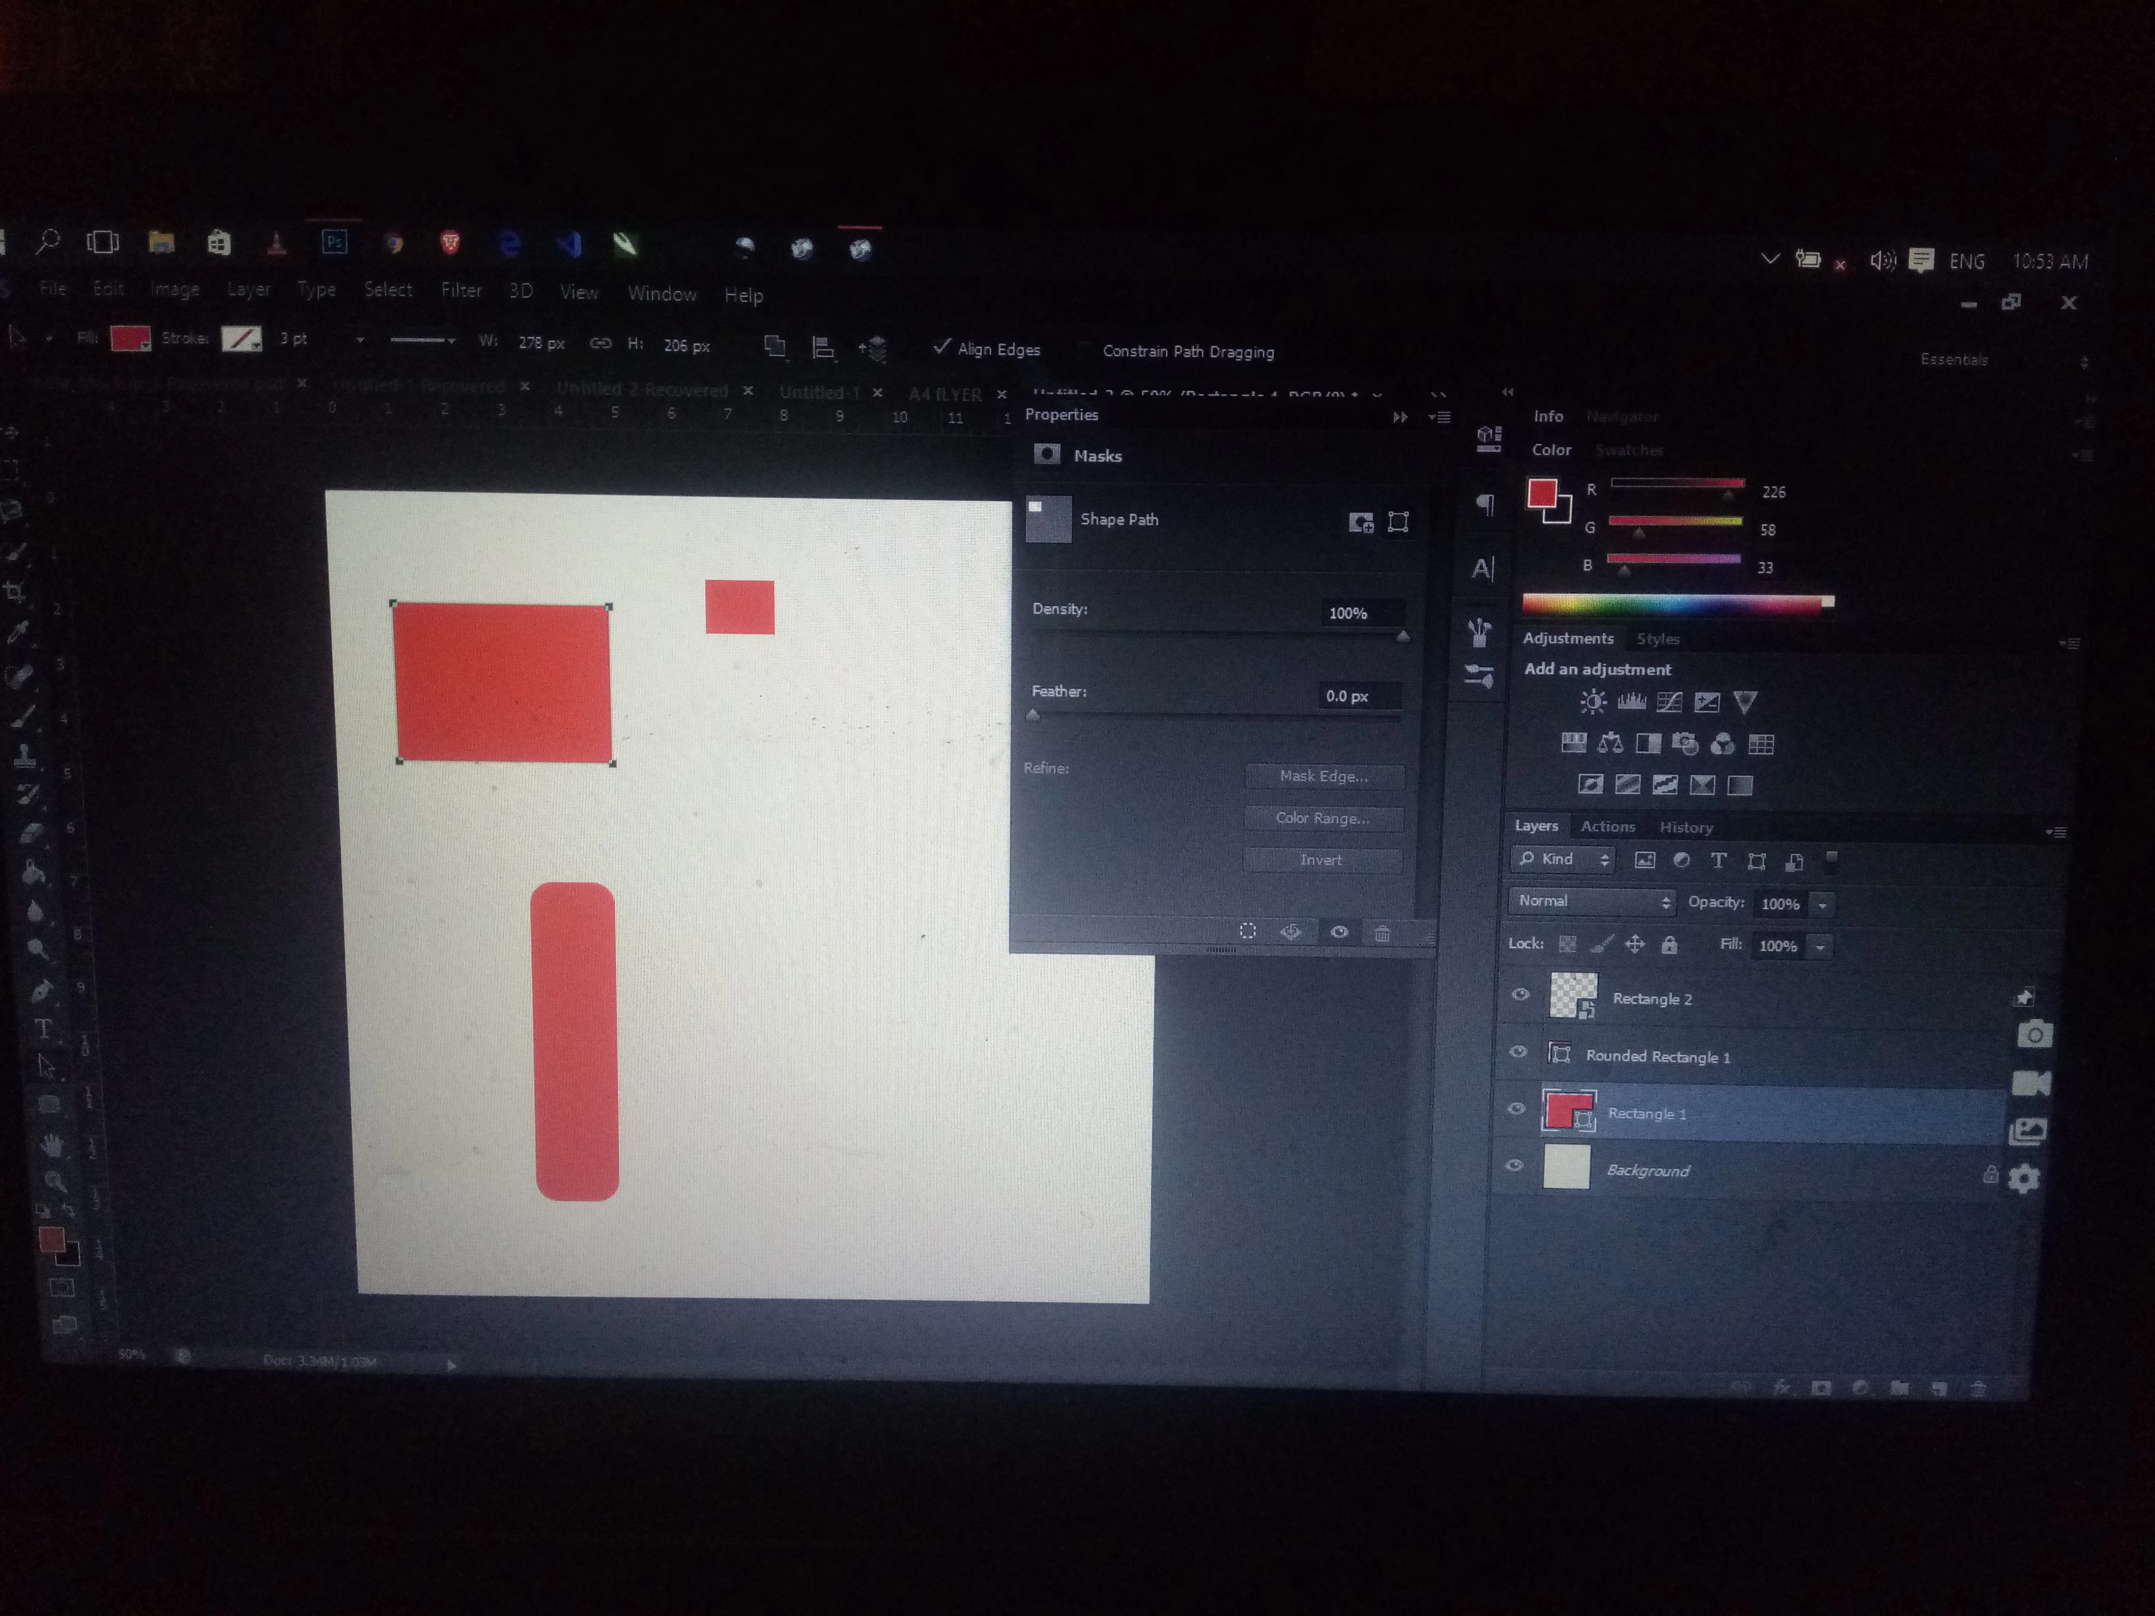Open the Opacity slider dropdown arrow
2155x1616 pixels.
[1823, 905]
